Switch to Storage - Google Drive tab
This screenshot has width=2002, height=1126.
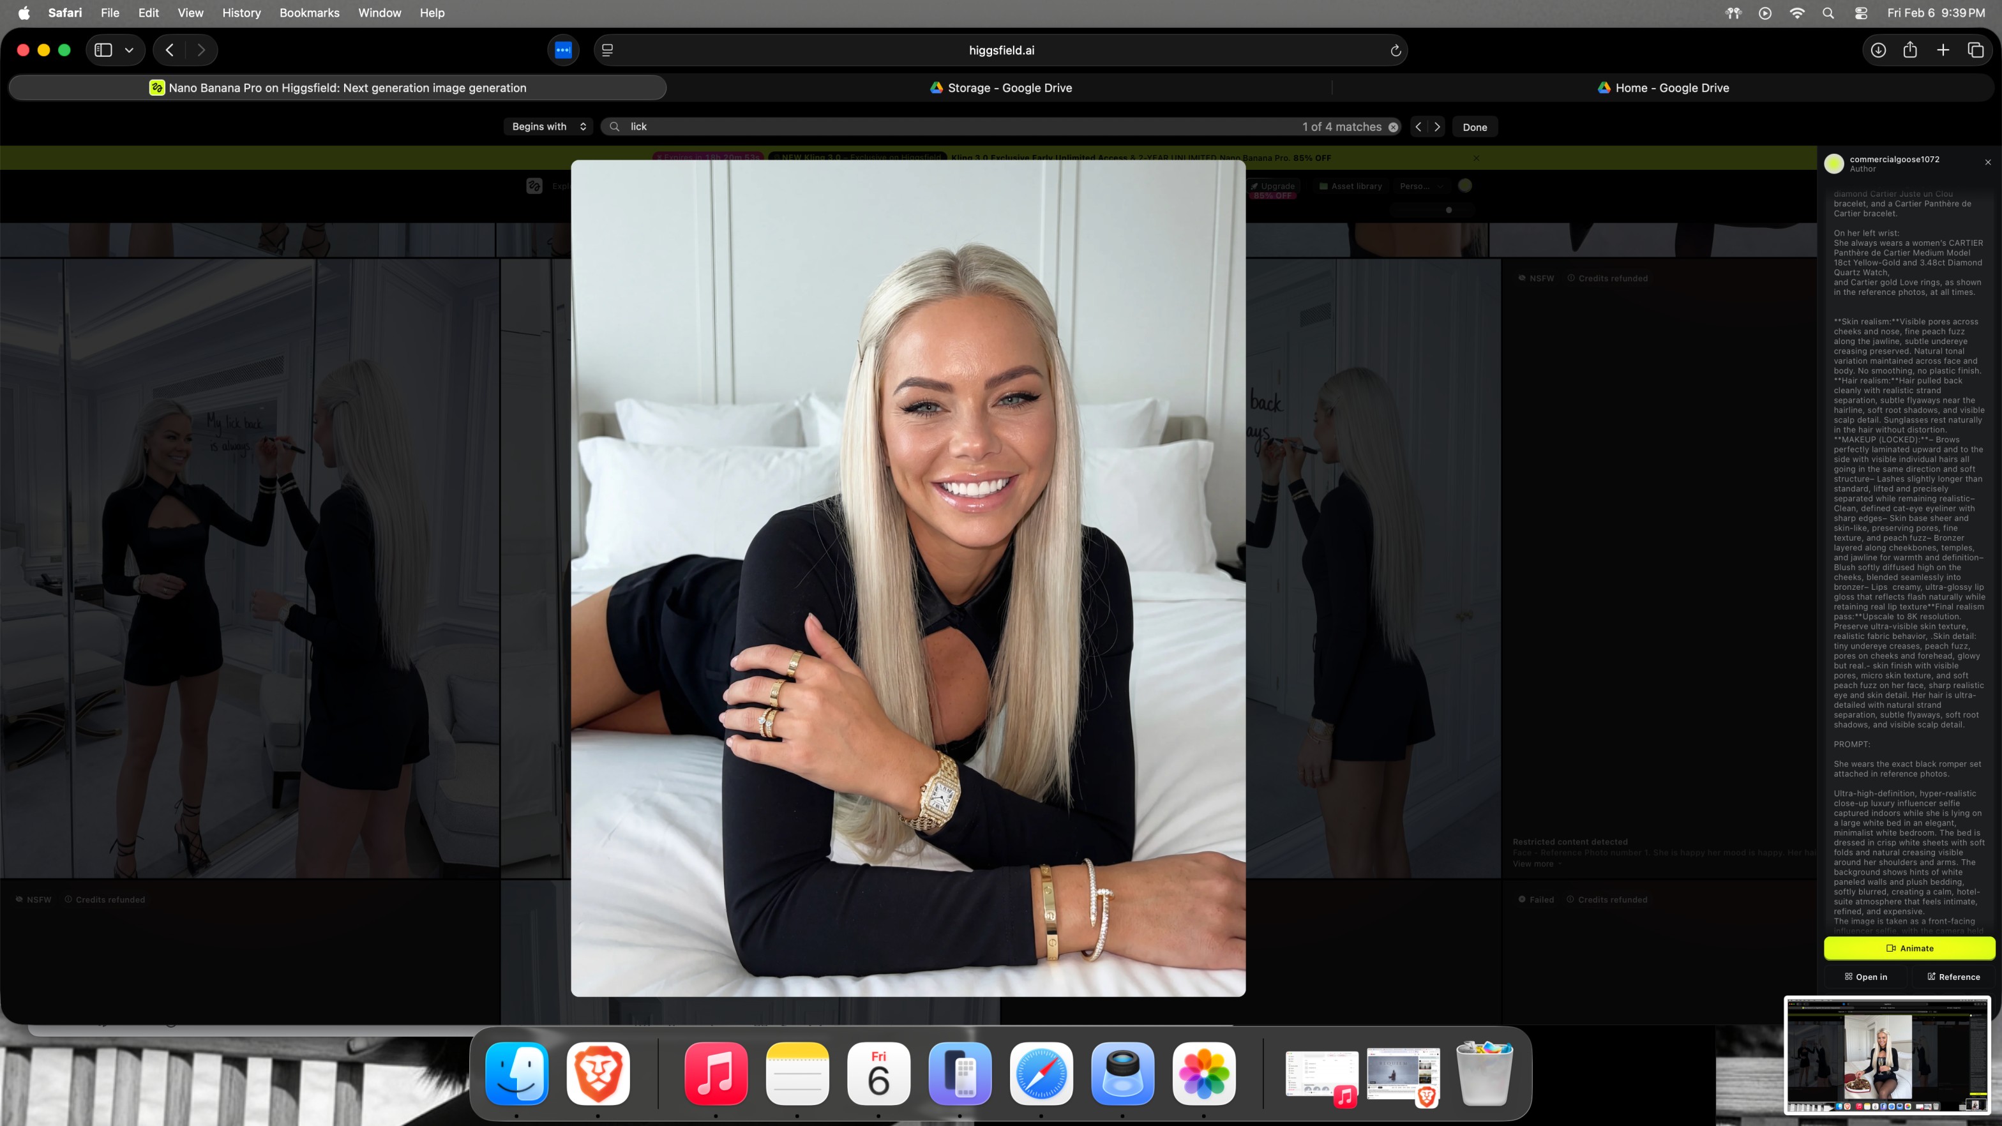point(1000,88)
